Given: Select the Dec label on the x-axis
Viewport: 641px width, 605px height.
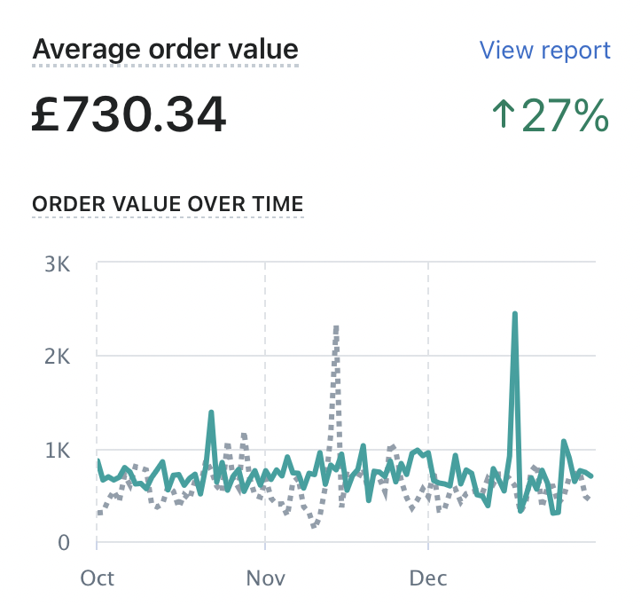Looking at the screenshot, I should [x=428, y=578].
